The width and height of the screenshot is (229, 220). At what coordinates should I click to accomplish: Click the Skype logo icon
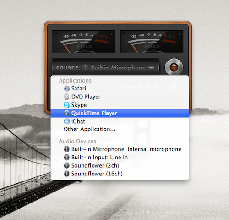point(66,105)
